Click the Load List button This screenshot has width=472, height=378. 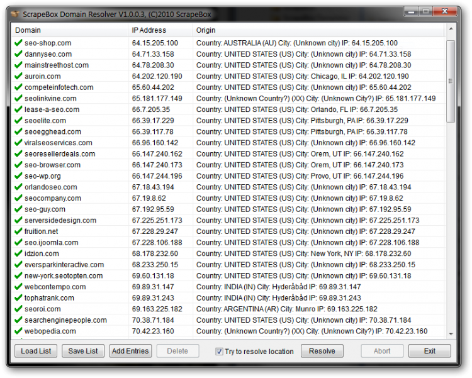[36, 351]
